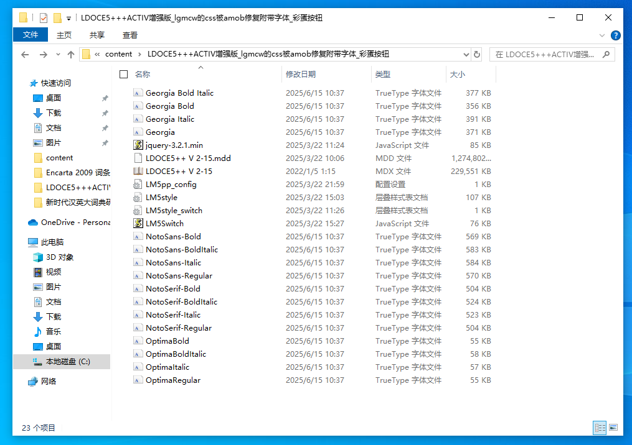
Task: Select the Georgia Italic file name
Action: [170, 119]
